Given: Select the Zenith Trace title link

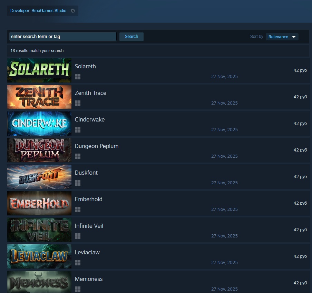Looking at the screenshot, I should coord(90,93).
